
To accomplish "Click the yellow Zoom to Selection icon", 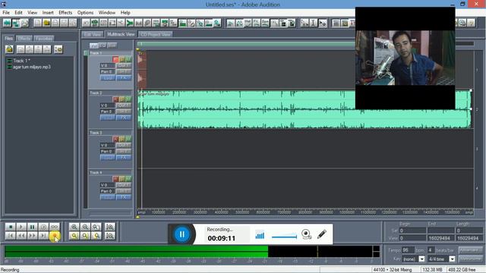I will [74, 236].
